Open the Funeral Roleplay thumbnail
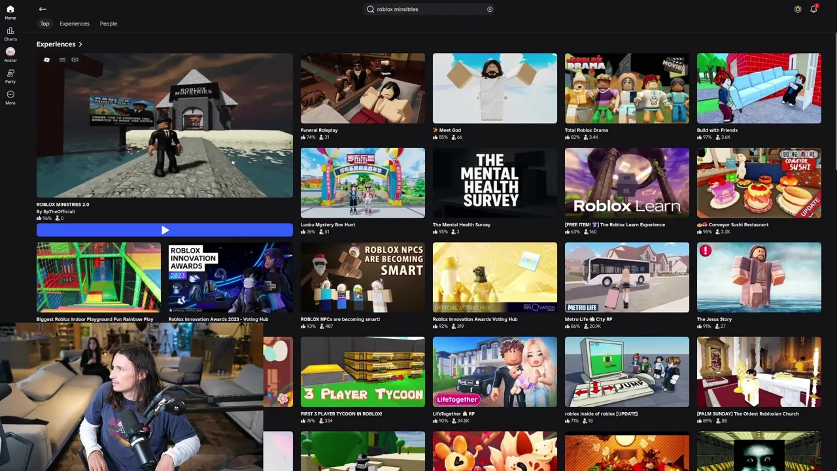The width and height of the screenshot is (837, 471). 363,88
